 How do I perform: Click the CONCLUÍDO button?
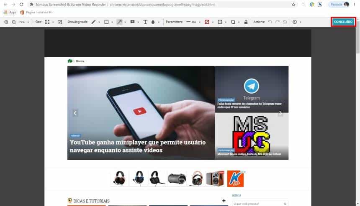click(x=343, y=22)
